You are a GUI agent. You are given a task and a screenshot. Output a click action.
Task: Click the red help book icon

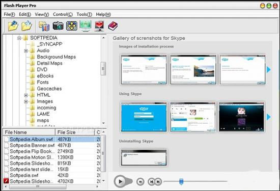click(x=113, y=26)
